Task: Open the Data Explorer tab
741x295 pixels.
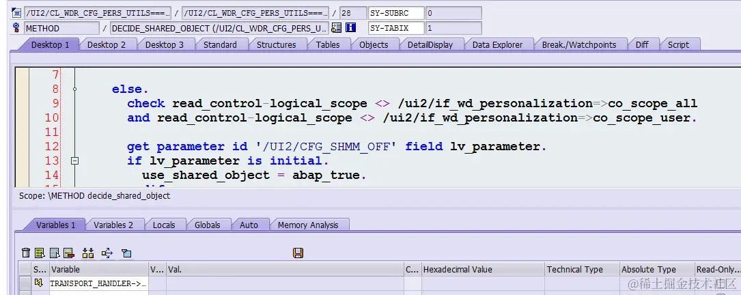Action: point(497,45)
